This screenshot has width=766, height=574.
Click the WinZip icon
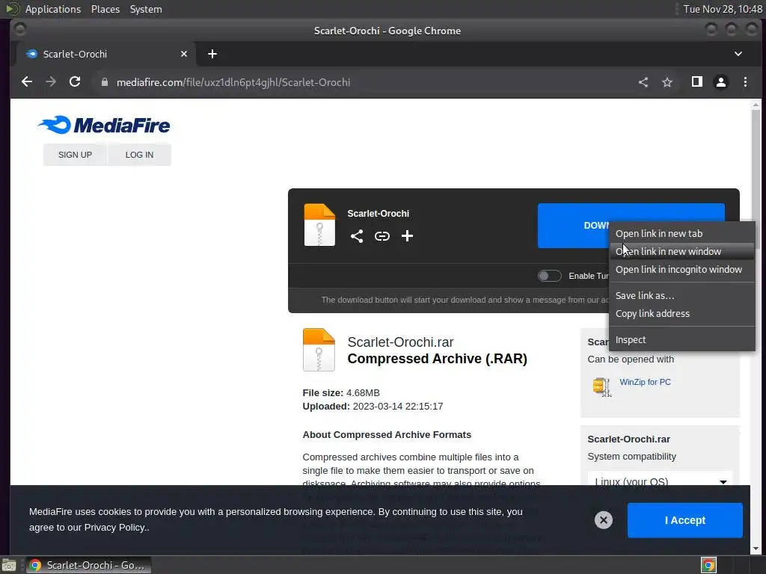(602, 387)
